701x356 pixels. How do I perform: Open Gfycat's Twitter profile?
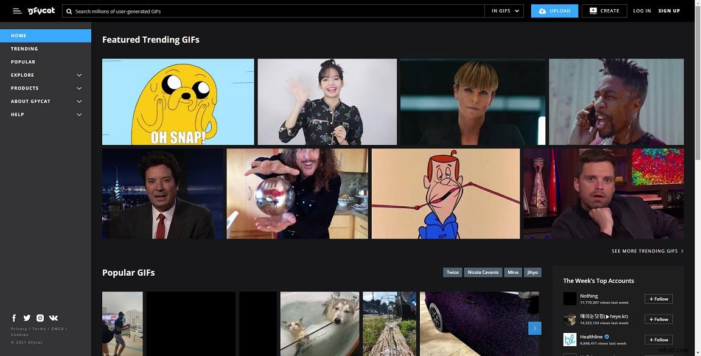click(27, 317)
